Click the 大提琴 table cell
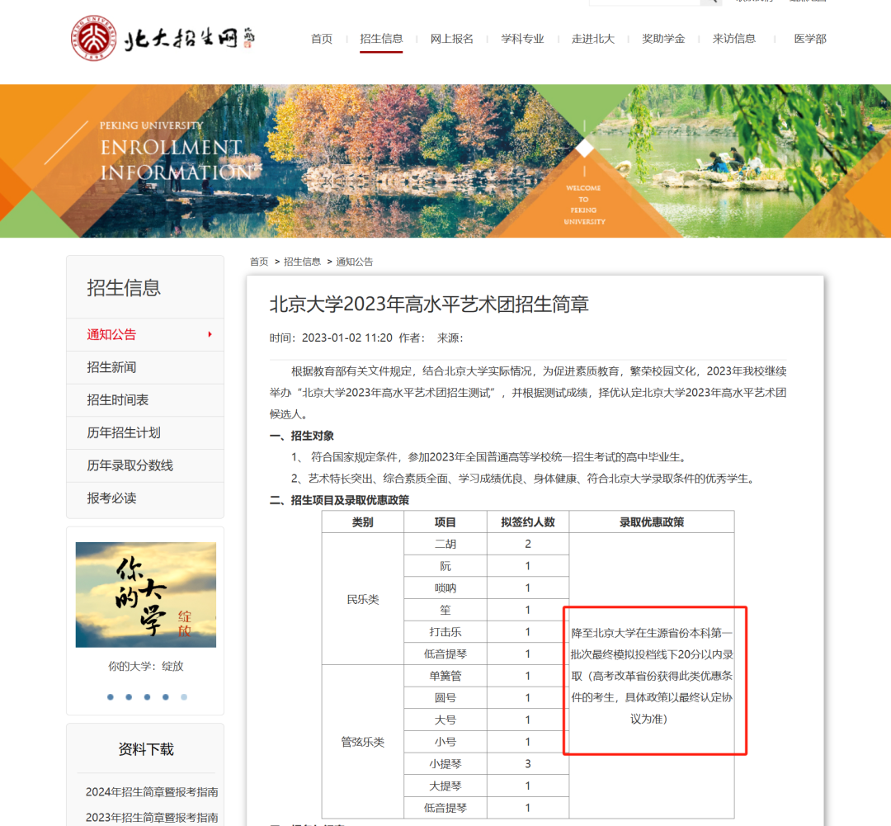This screenshot has height=826, width=891. [x=445, y=786]
